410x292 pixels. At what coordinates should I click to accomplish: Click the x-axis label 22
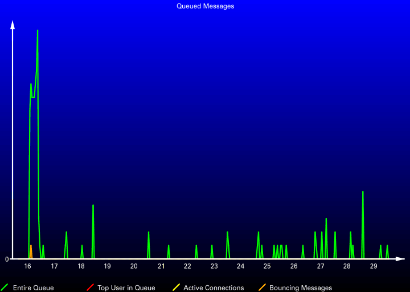point(187,266)
